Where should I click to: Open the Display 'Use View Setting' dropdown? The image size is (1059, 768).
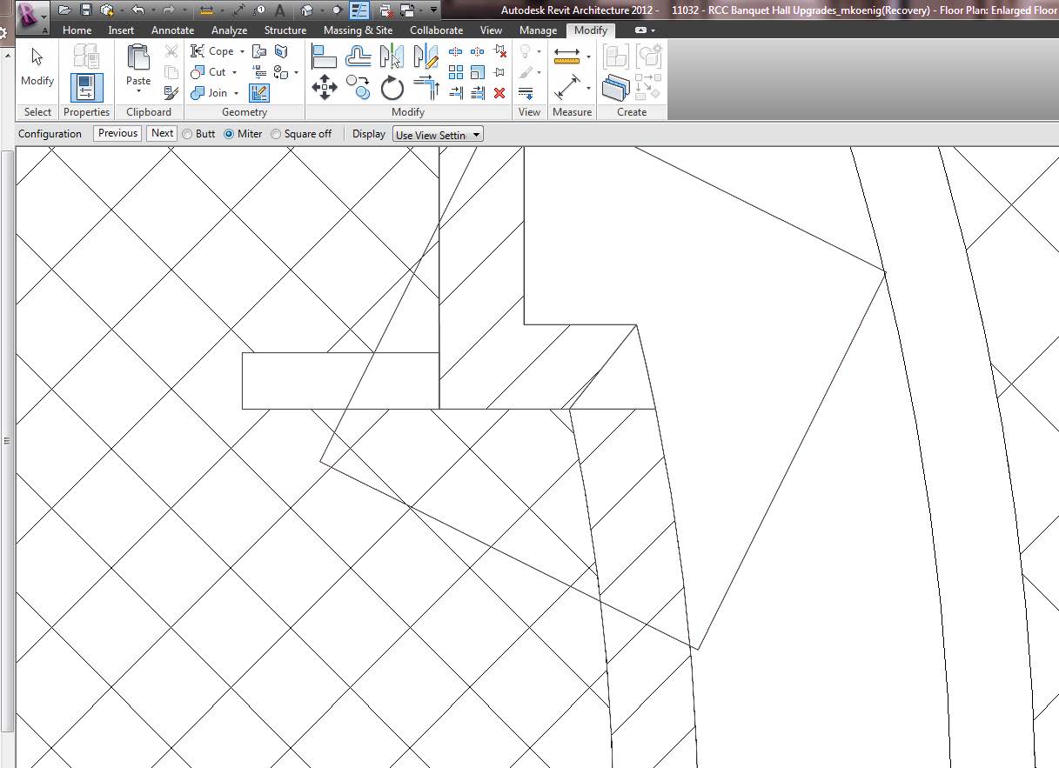pyautogui.click(x=438, y=135)
